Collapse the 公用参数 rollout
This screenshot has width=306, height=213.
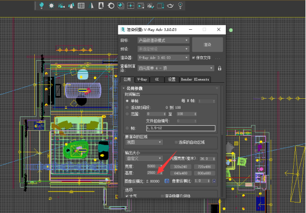click(124, 88)
